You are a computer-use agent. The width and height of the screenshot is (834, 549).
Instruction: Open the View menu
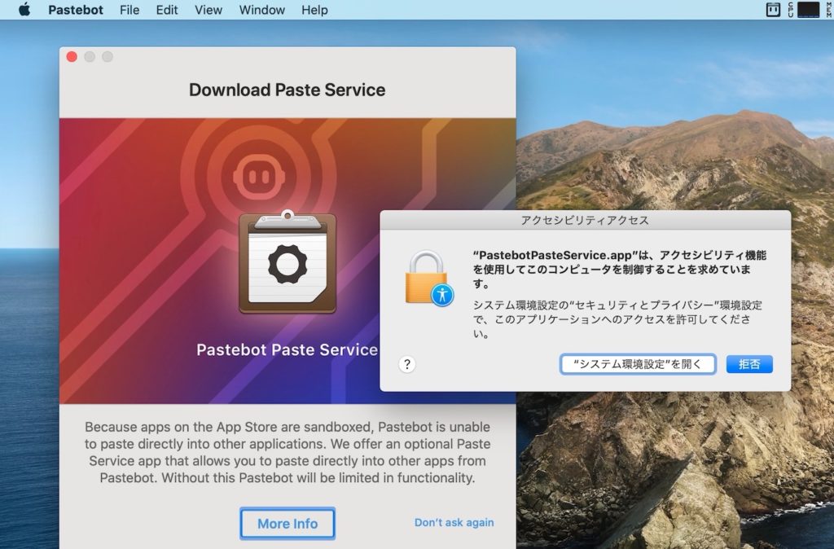click(208, 10)
